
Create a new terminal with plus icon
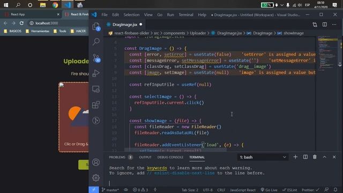pyautogui.click(x=295, y=157)
